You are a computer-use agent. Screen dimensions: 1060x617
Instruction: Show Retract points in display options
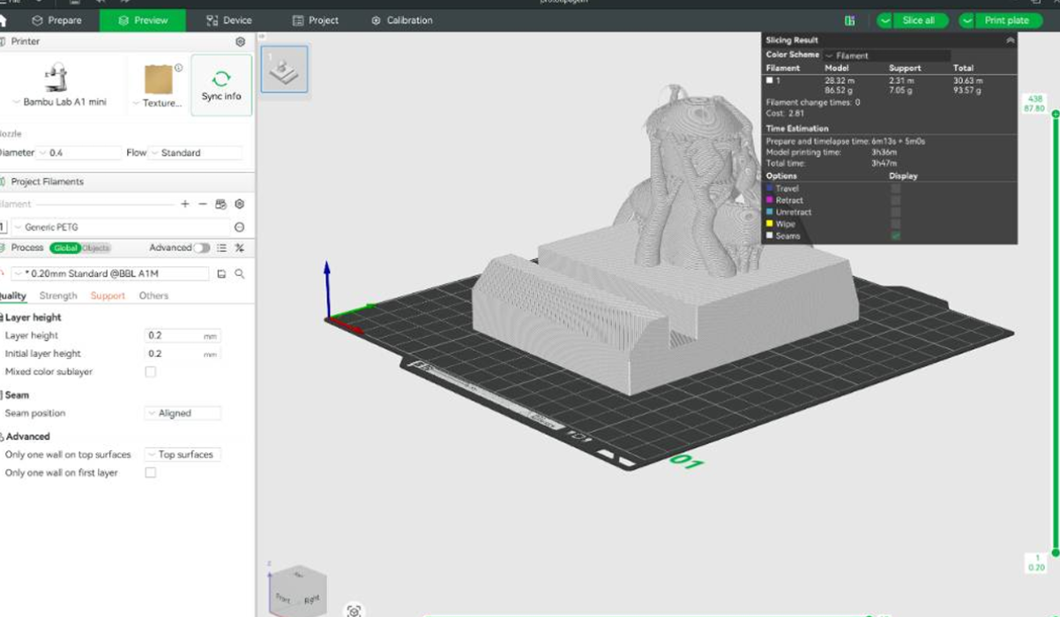point(896,200)
